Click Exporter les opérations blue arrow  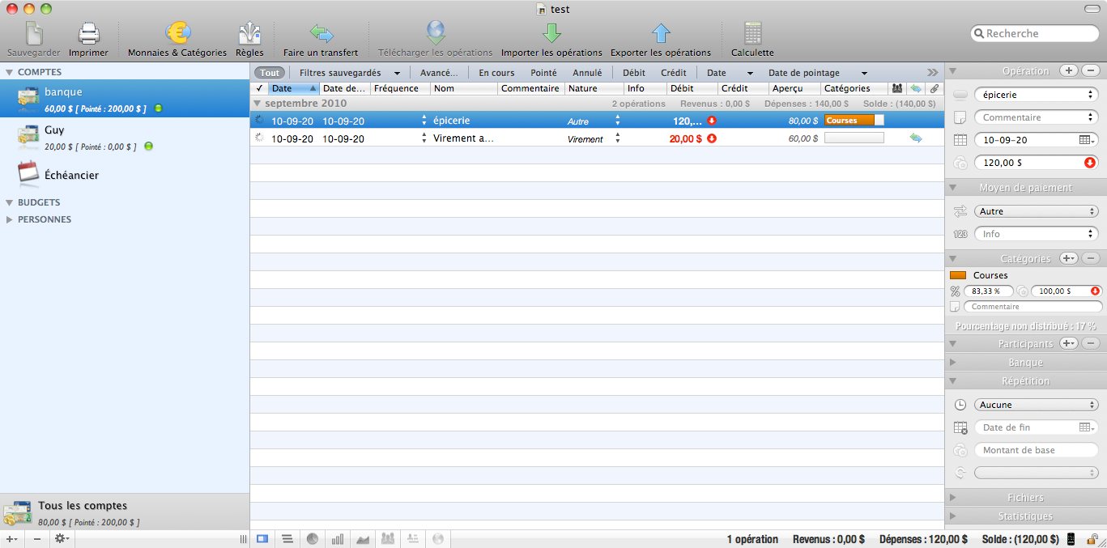coord(661,33)
